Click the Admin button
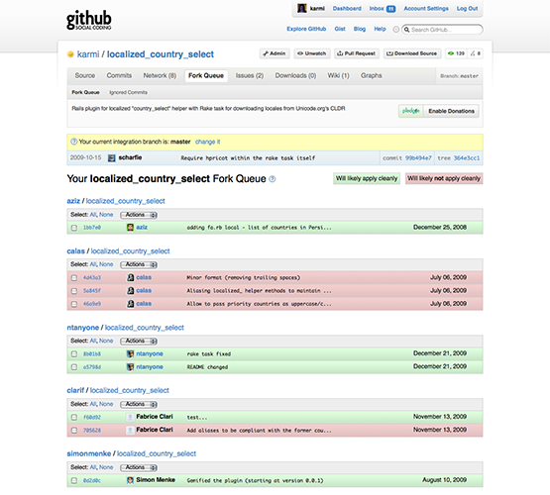The width and height of the screenshot is (550, 495). 275,53
